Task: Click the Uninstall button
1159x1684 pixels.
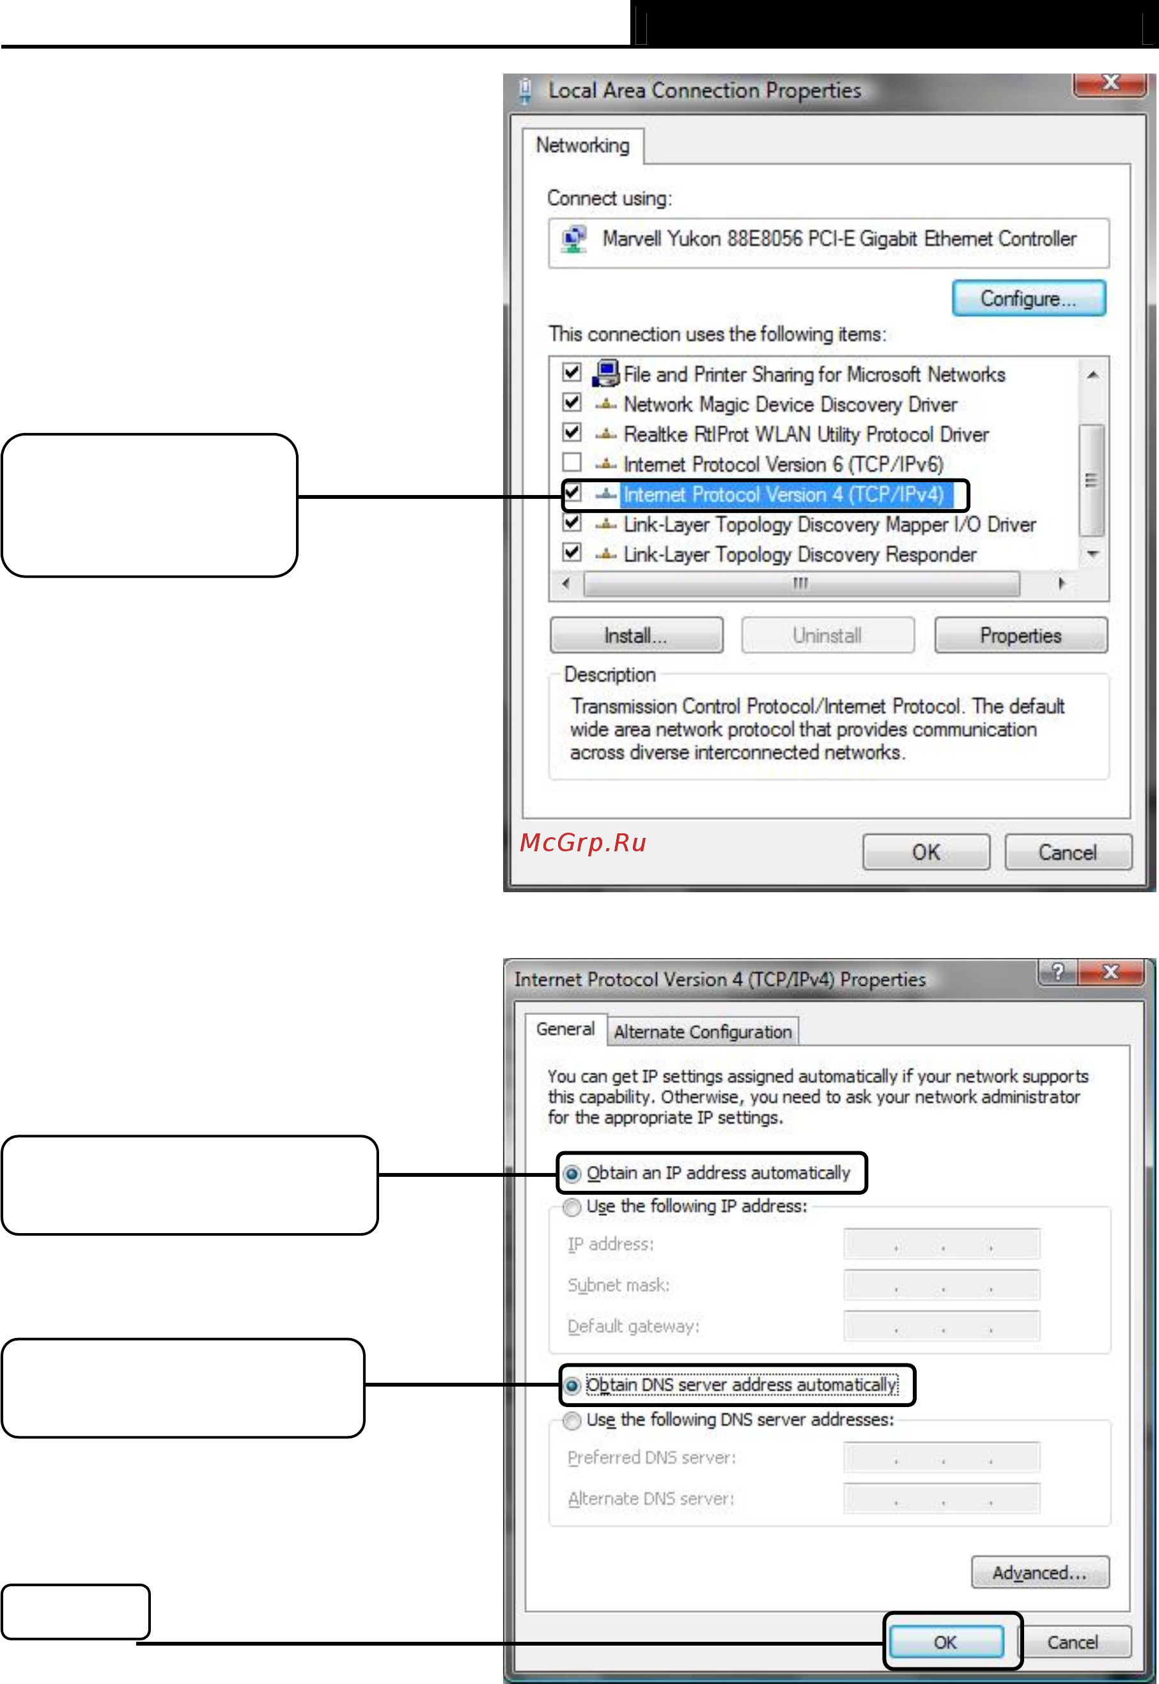Action: [827, 636]
